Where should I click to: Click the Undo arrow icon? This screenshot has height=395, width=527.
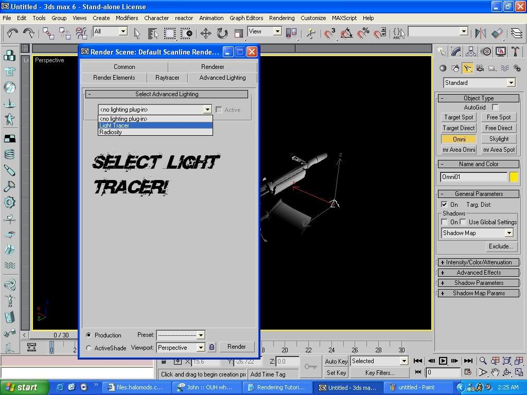point(12,33)
